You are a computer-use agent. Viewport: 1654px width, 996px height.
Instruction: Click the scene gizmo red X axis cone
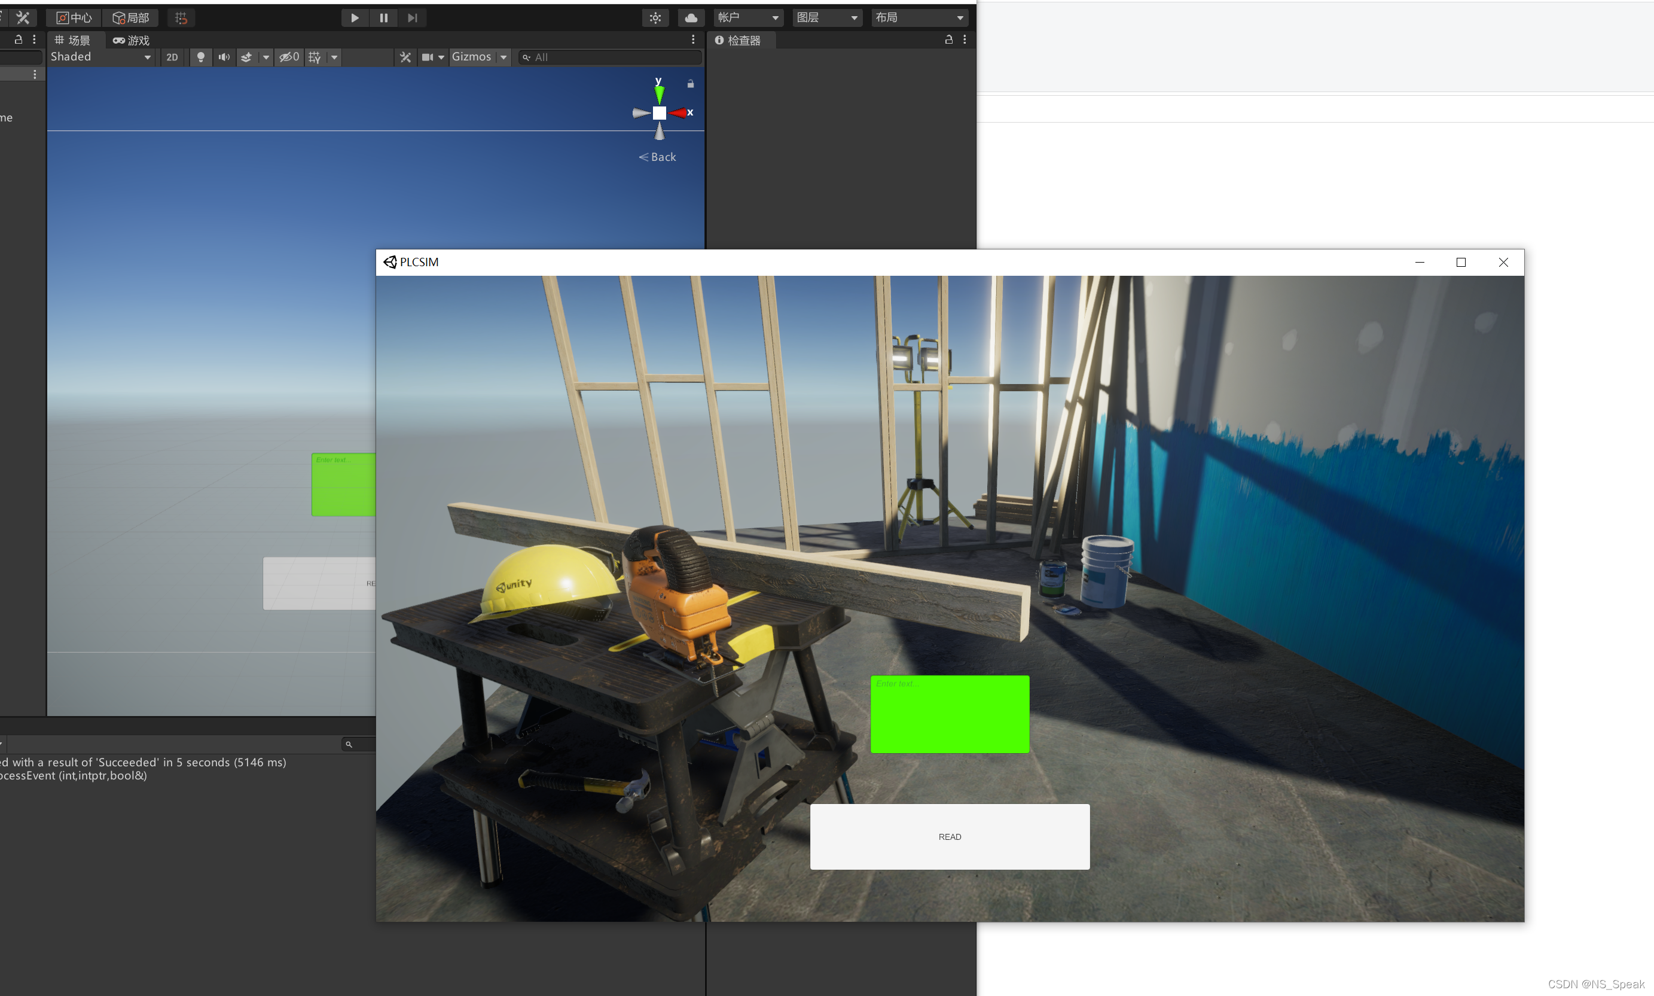tap(679, 112)
